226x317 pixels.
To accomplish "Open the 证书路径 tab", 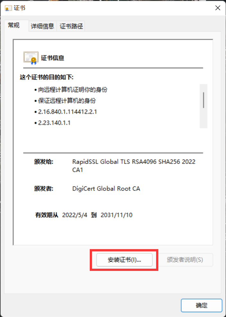I will tap(71, 26).
